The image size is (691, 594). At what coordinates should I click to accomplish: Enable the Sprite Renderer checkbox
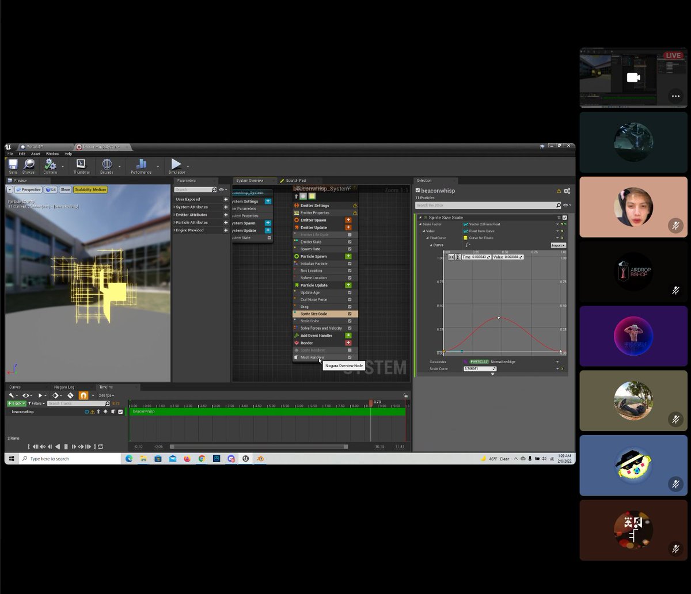click(x=350, y=350)
